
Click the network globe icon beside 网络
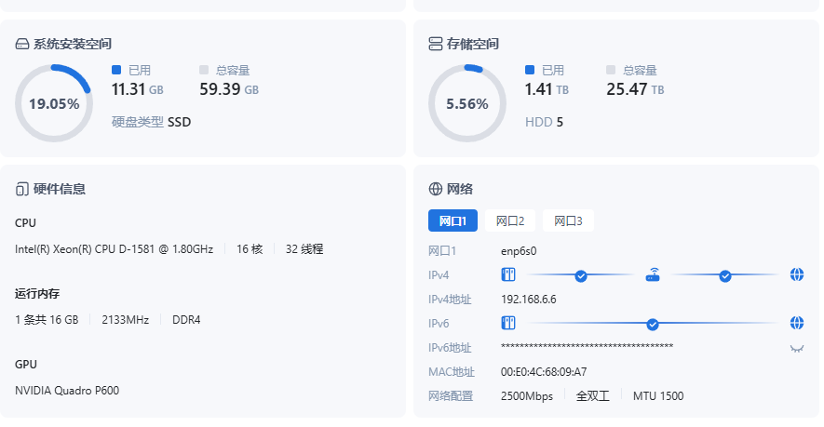pos(436,189)
